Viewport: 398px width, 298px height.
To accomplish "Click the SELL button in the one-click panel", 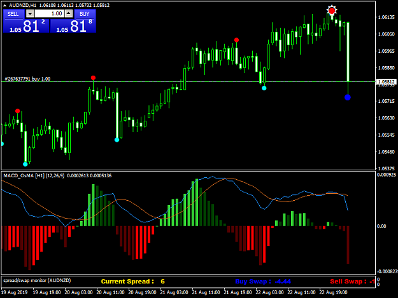I will click(13, 14).
